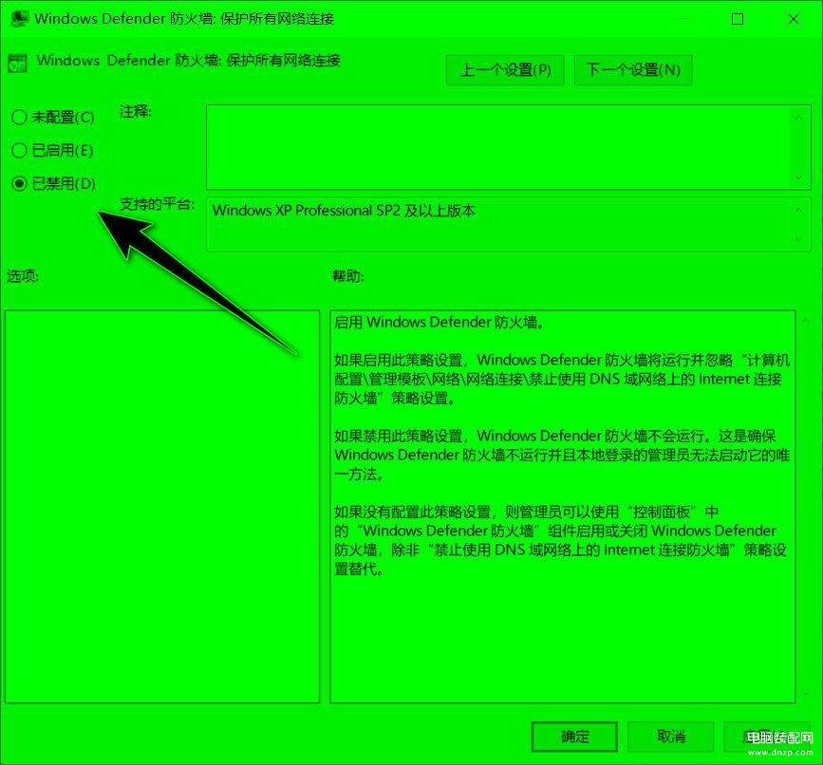This screenshot has width=823, height=765.
Task: Click the help paragraph starting 如果没有配置此策略设置
Action: [x=560, y=540]
